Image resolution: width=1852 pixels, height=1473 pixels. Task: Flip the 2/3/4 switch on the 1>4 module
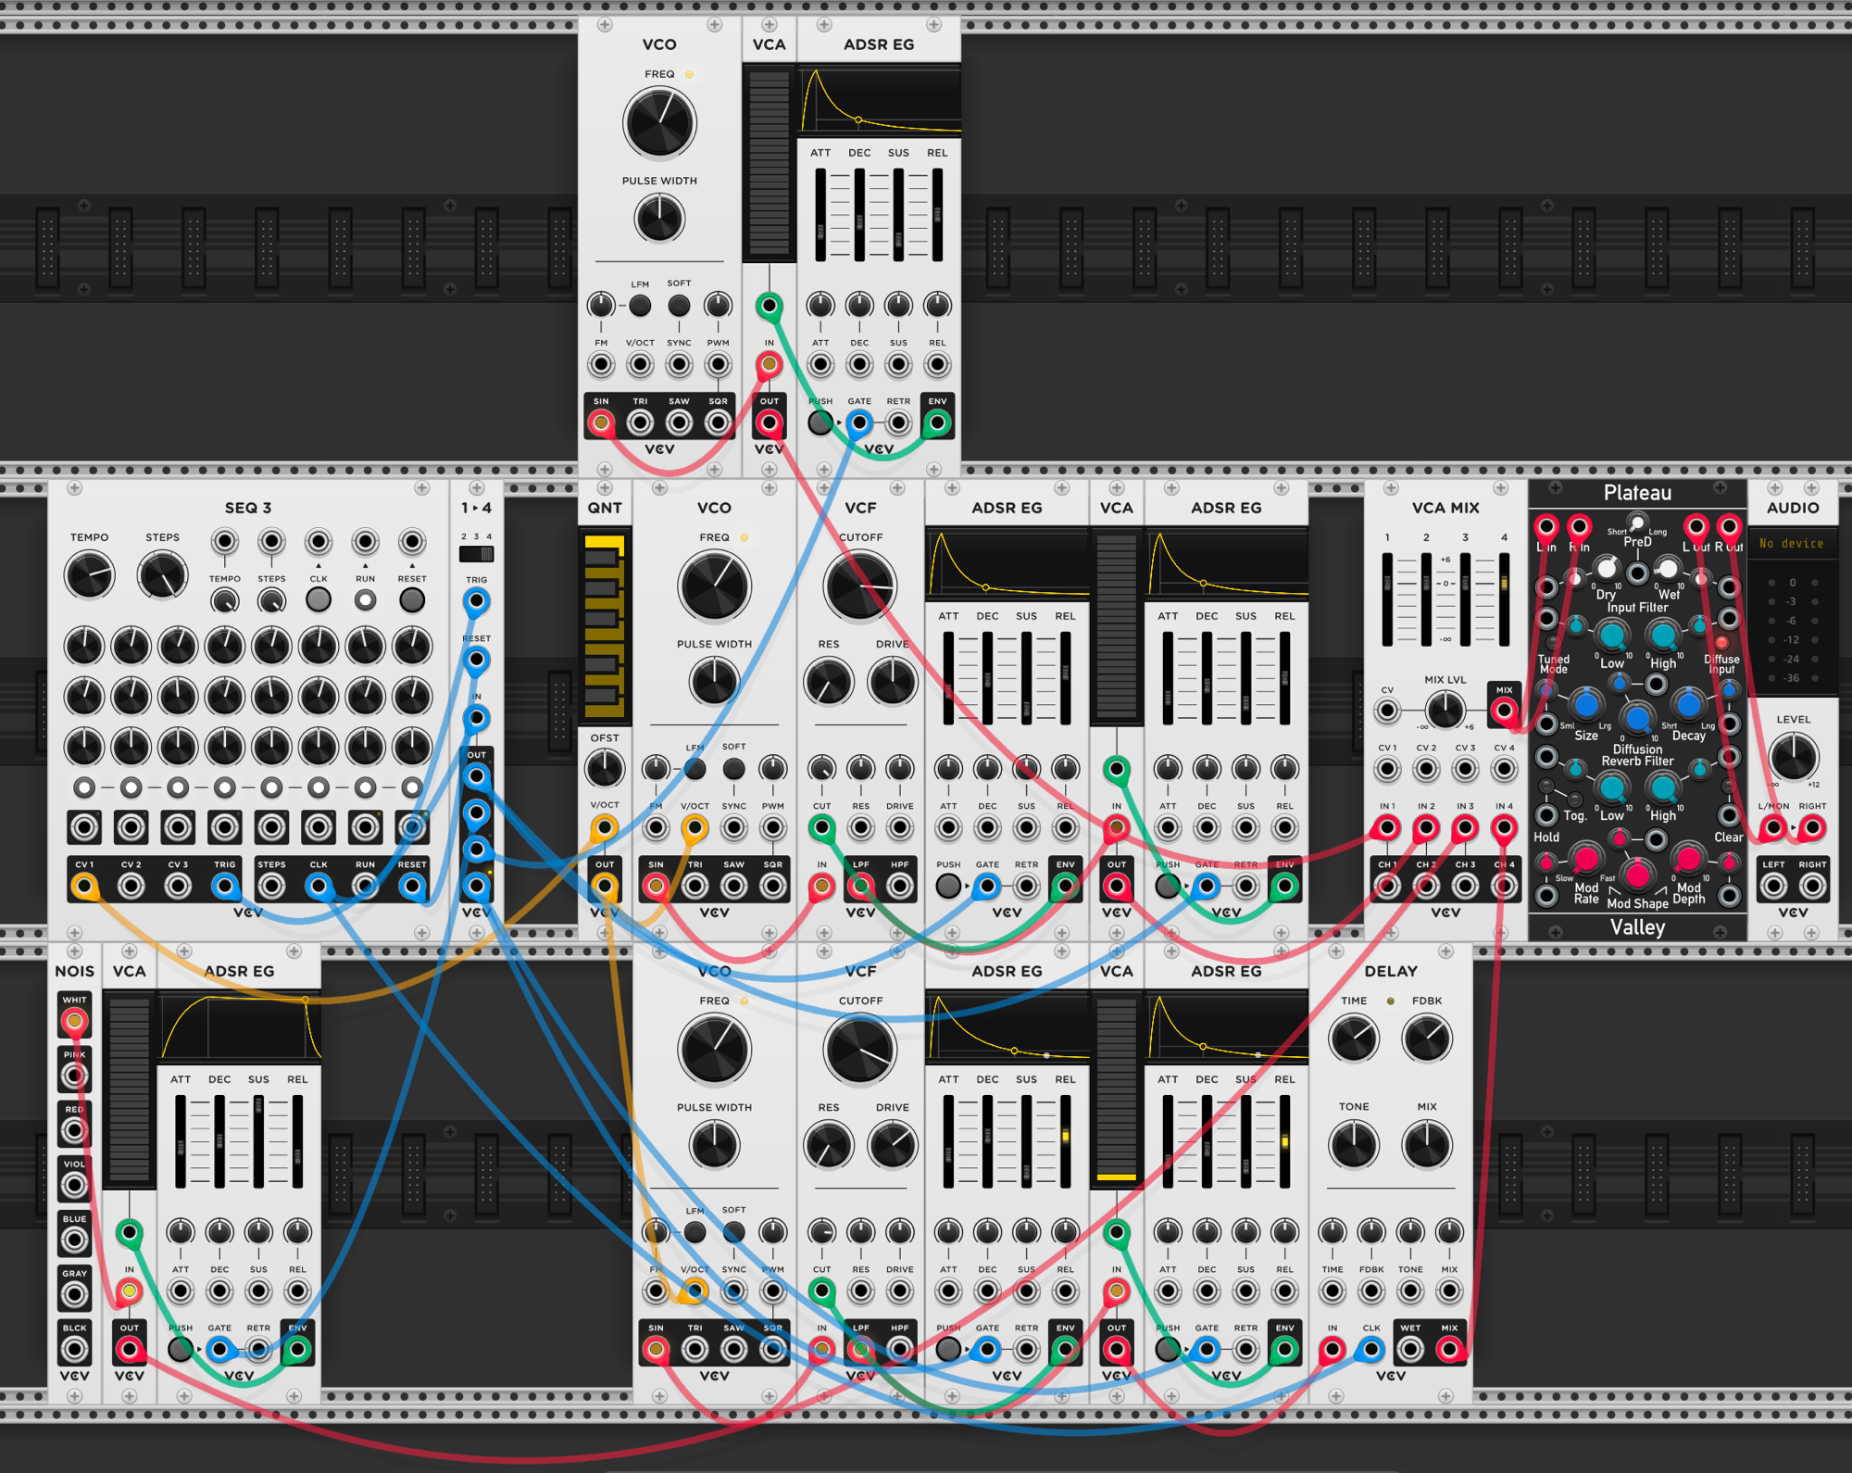tap(476, 554)
